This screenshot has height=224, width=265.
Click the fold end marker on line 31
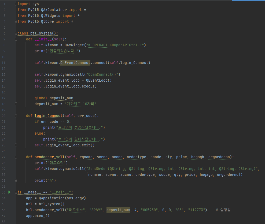click(16, 180)
